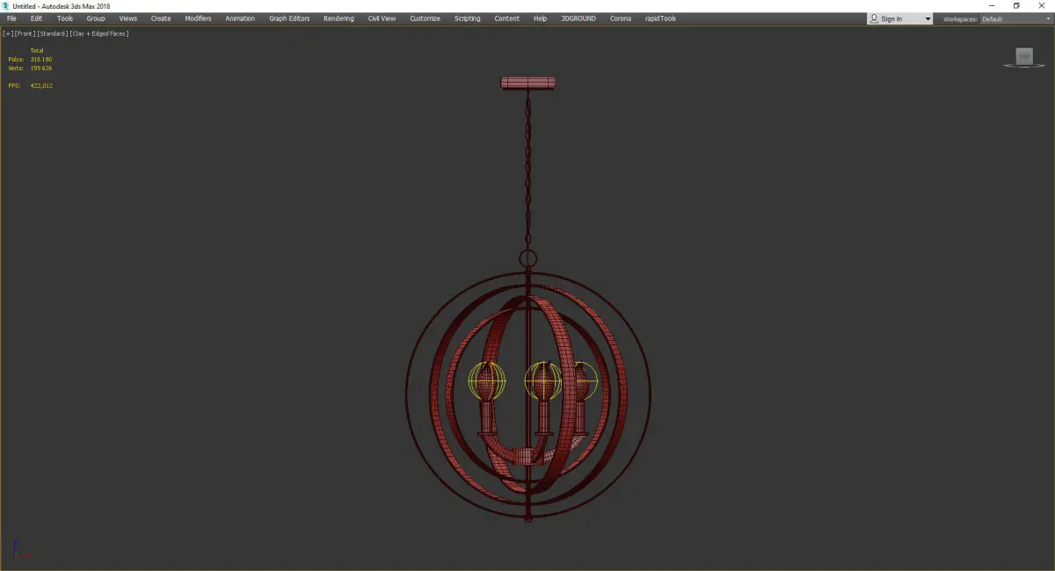
Task: Select the middle yellow wireframe light bulb
Action: 542,380
